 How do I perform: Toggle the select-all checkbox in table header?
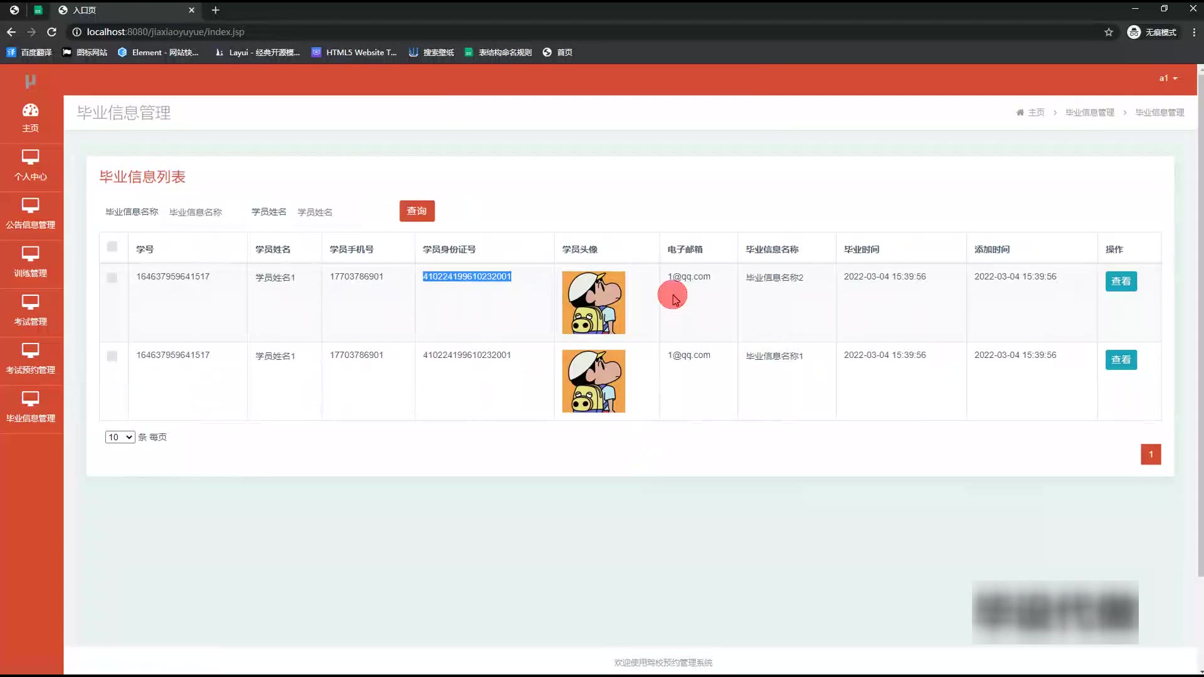112,246
